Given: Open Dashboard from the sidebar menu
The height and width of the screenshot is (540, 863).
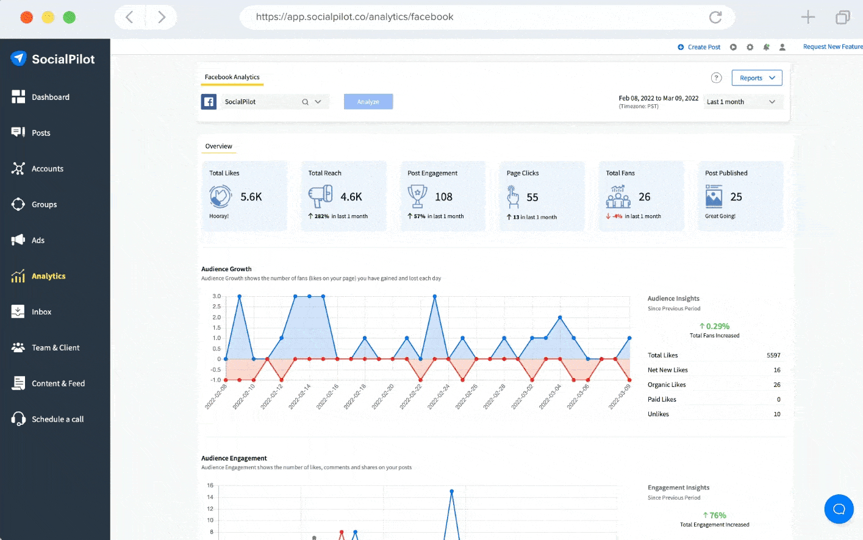Looking at the screenshot, I should 51,97.
